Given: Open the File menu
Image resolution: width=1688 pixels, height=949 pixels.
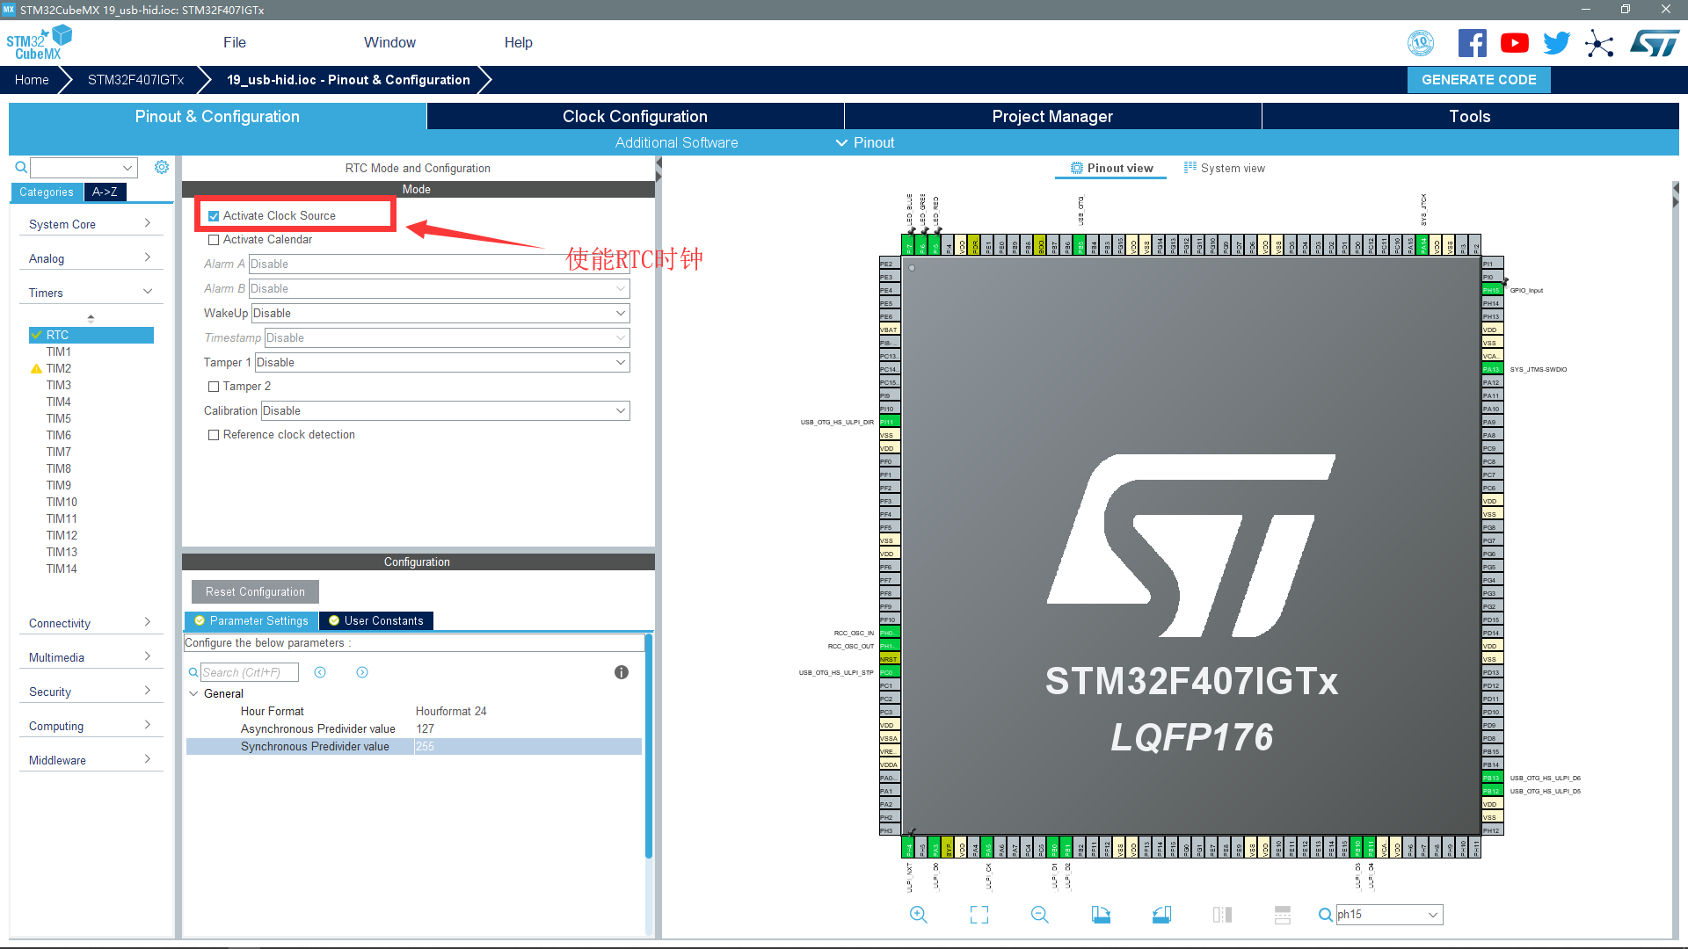Looking at the screenshot, I should pyautogui.click(x=234, y=42).
